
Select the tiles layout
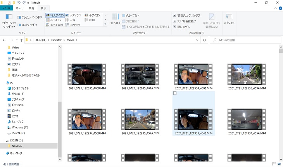tap(55, 25)
